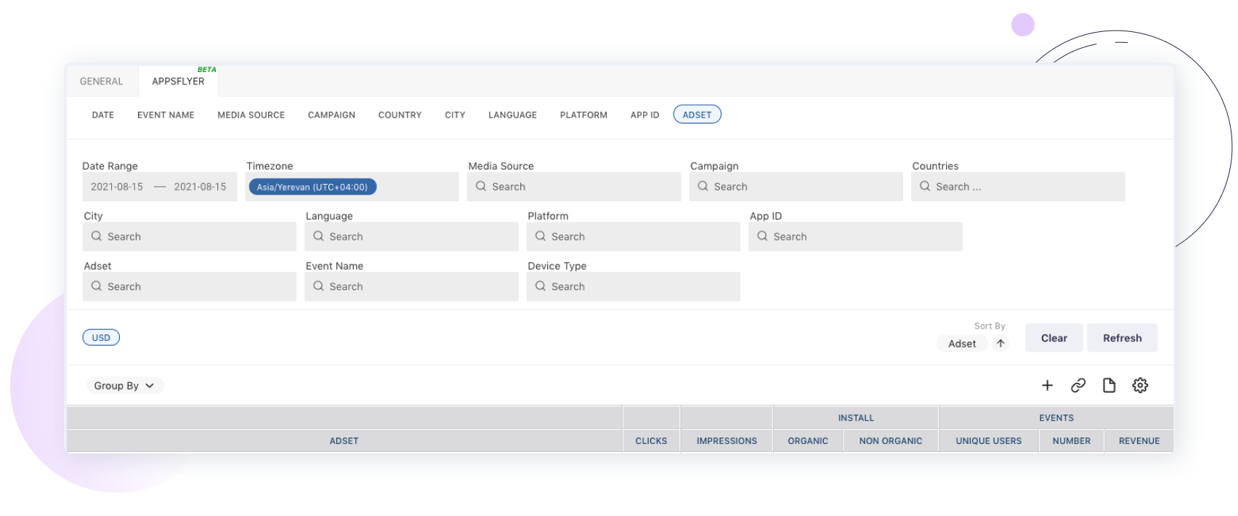Select the APPSFLYER tab
The width and height of the screenshot is (1238, 516).
tap(178, 81)
